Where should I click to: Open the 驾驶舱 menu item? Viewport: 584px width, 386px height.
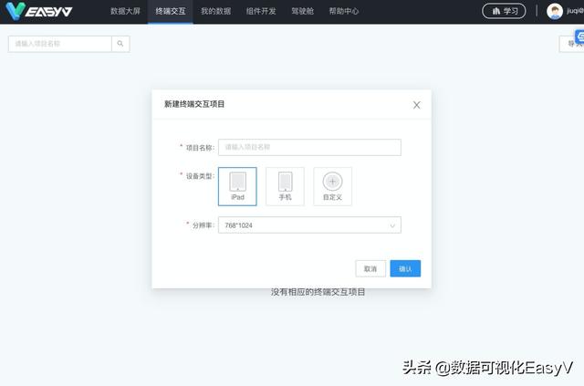[302, 11]
